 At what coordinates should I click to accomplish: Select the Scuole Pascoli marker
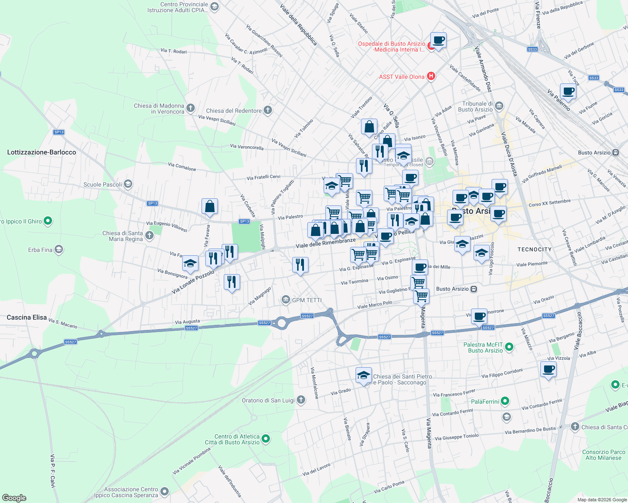[127, 184]
